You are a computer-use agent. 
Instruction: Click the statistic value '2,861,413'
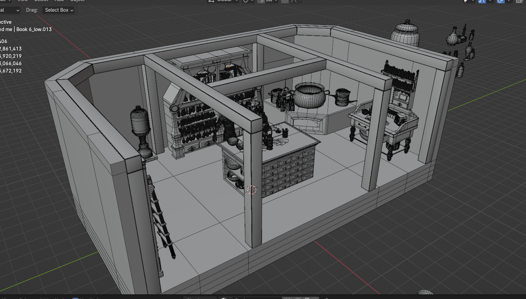tap(11, 49)
